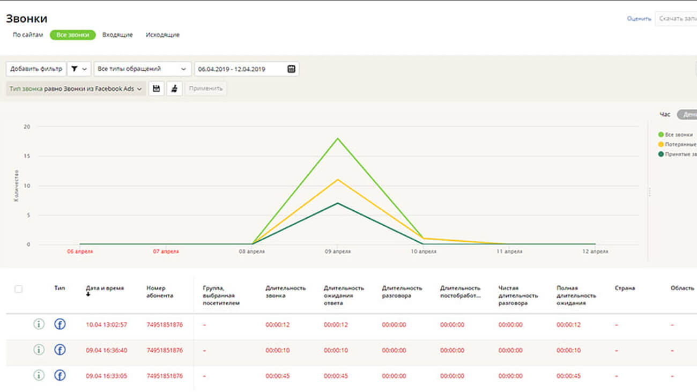Switch chart granularity to Час
This screenshot has width=697, height=392.
point(665,114)
